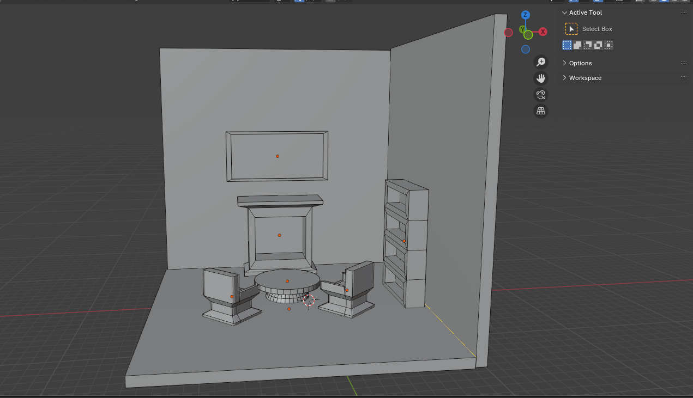Click the hand pan-view button
693x398 pixels.
541,78
